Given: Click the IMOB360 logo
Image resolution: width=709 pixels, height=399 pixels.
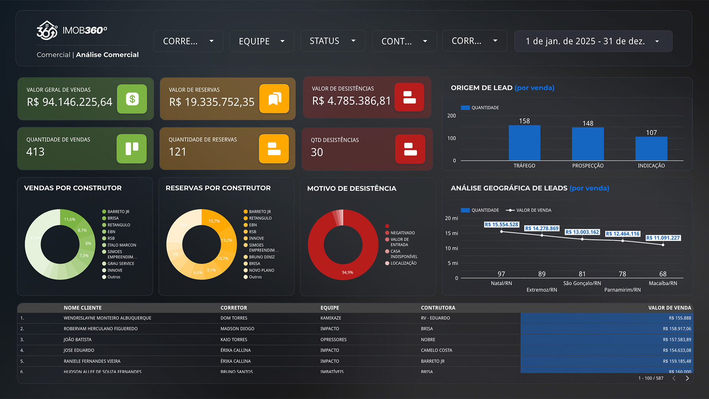Looking at the screenshot, I should (x=72, y=30).
